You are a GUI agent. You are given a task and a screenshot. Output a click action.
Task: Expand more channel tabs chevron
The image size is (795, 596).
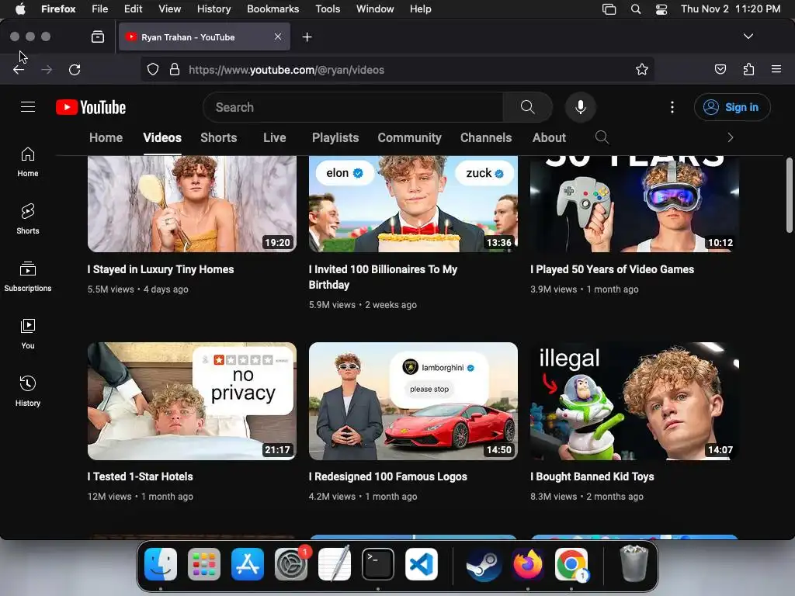(730, 137)
